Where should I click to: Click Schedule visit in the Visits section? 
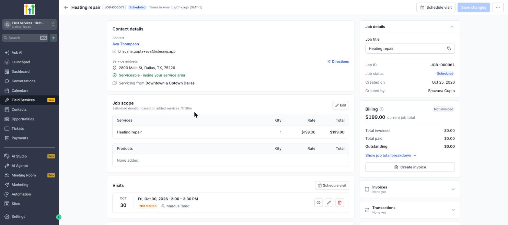pyautogui.click(x=332, y=185)
